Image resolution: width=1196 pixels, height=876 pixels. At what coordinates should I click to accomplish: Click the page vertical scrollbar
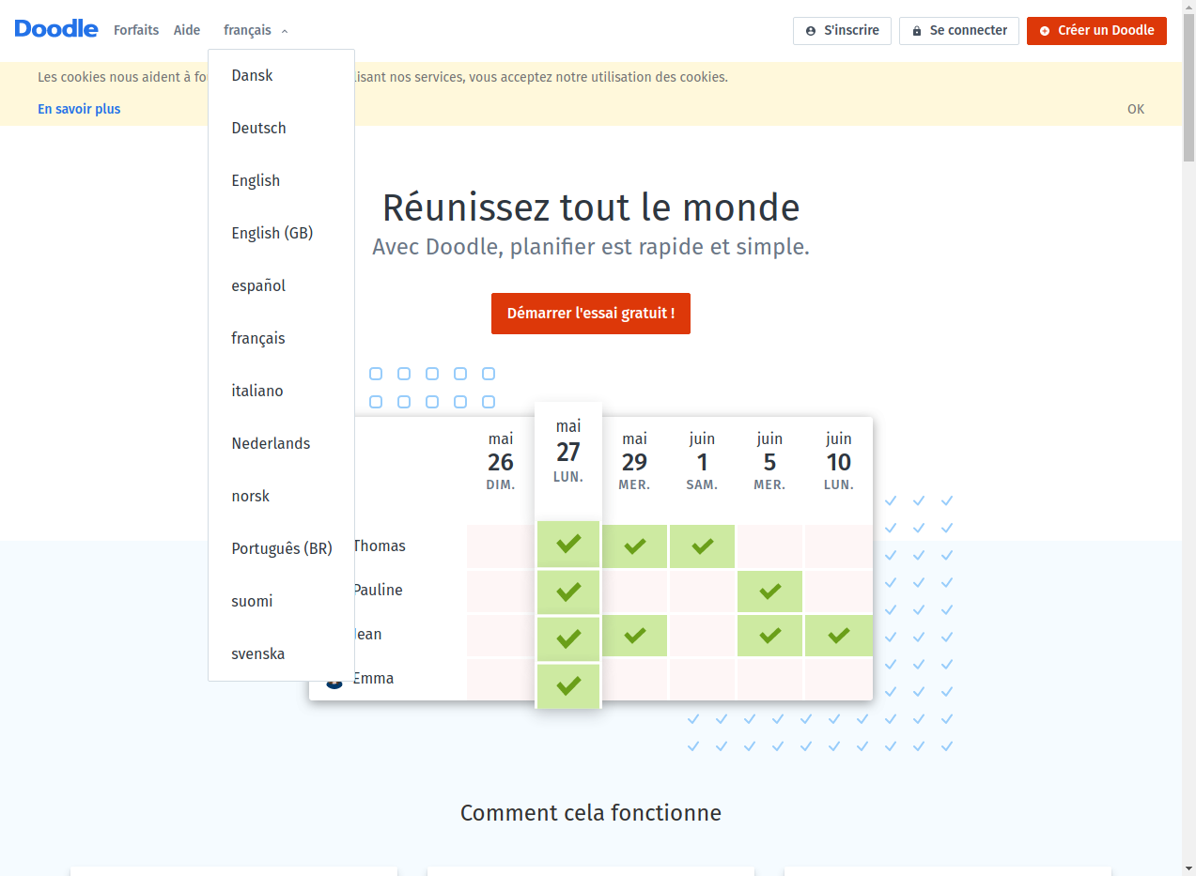pos(1188,90)
